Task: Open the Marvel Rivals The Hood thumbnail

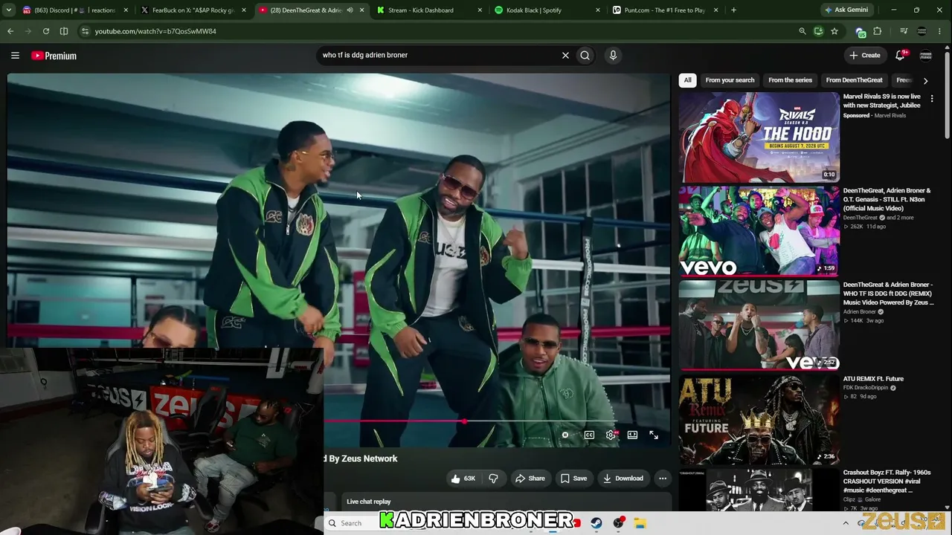Action: click(x=759, y=137)
